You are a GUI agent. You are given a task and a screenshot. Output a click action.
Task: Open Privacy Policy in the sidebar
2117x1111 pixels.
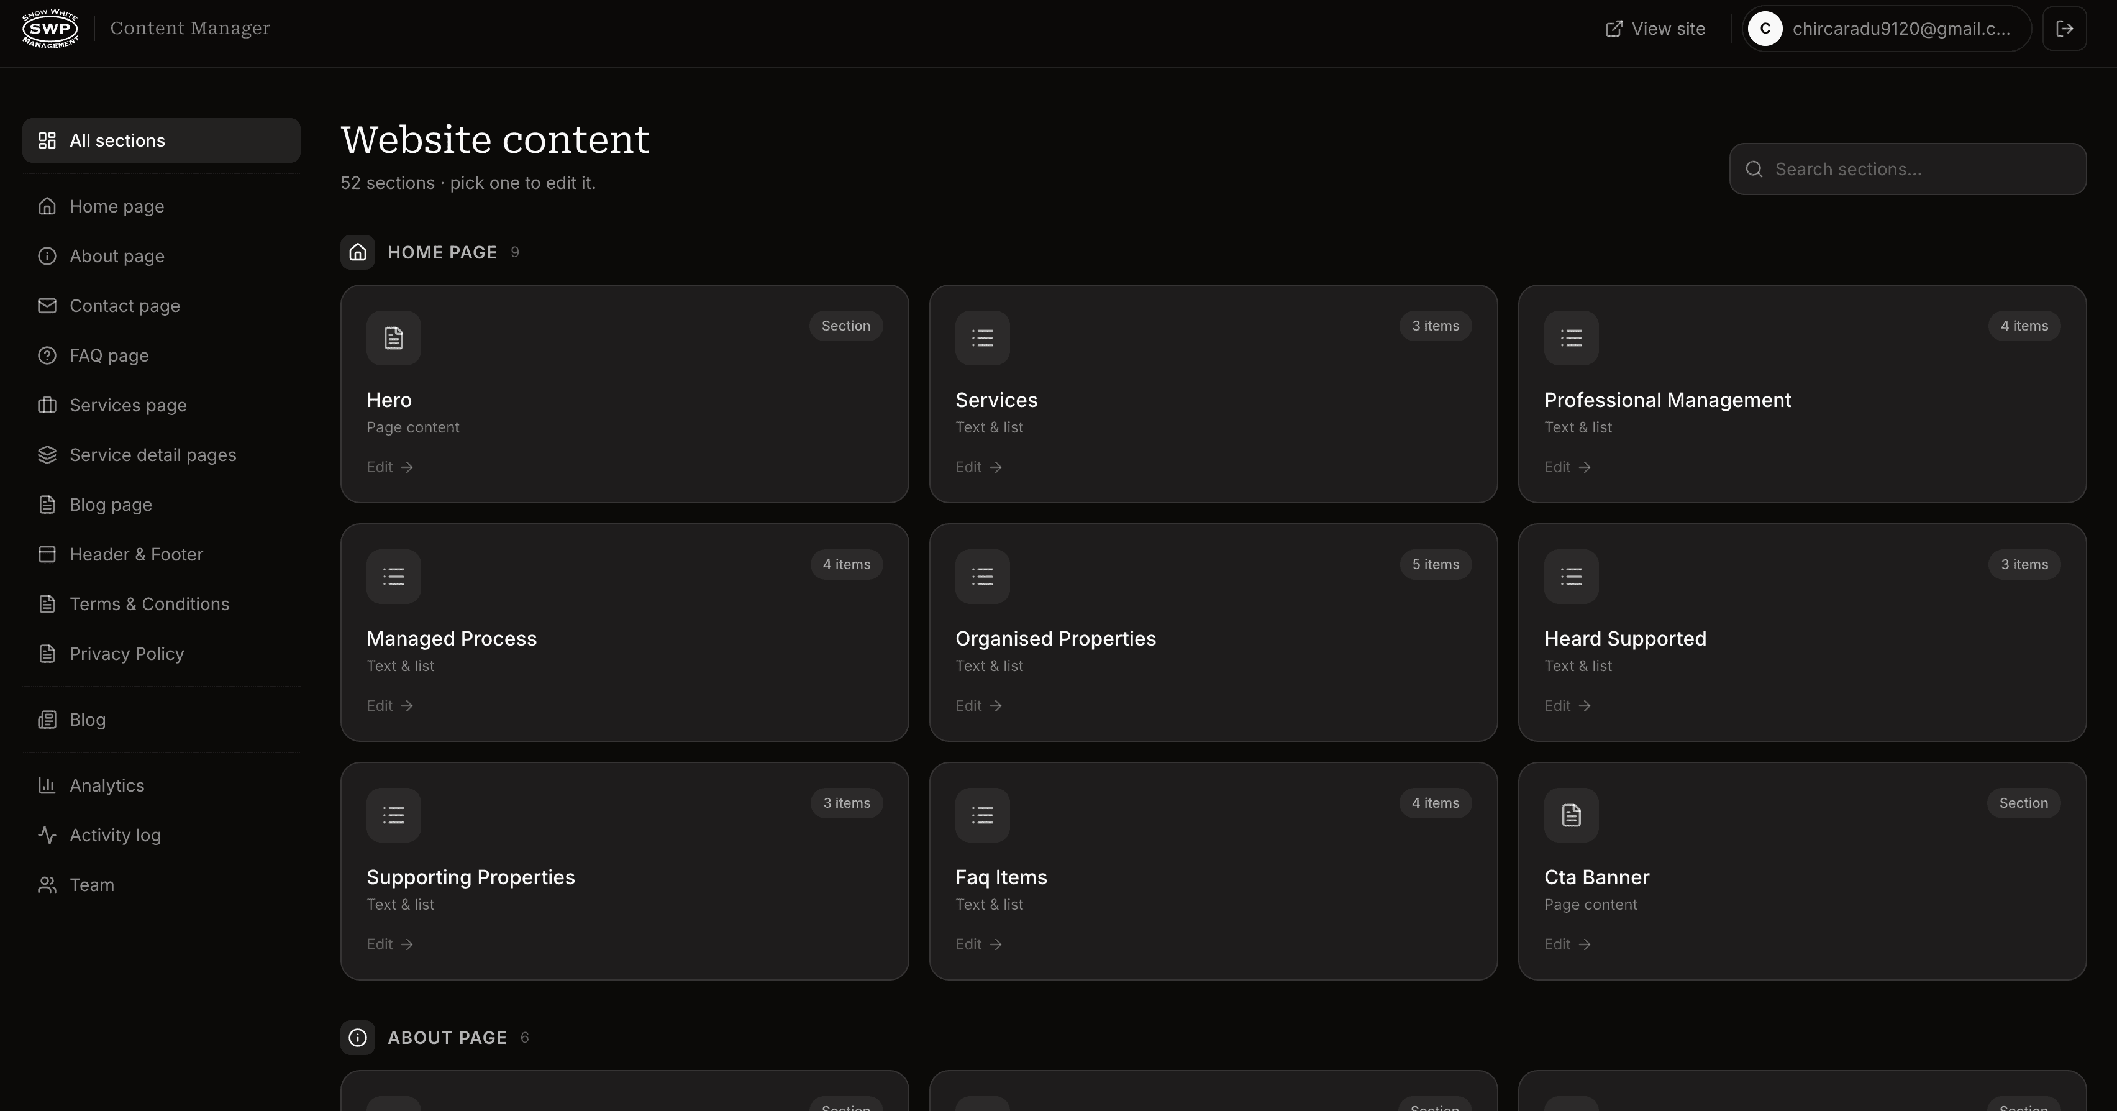(161, 654)
